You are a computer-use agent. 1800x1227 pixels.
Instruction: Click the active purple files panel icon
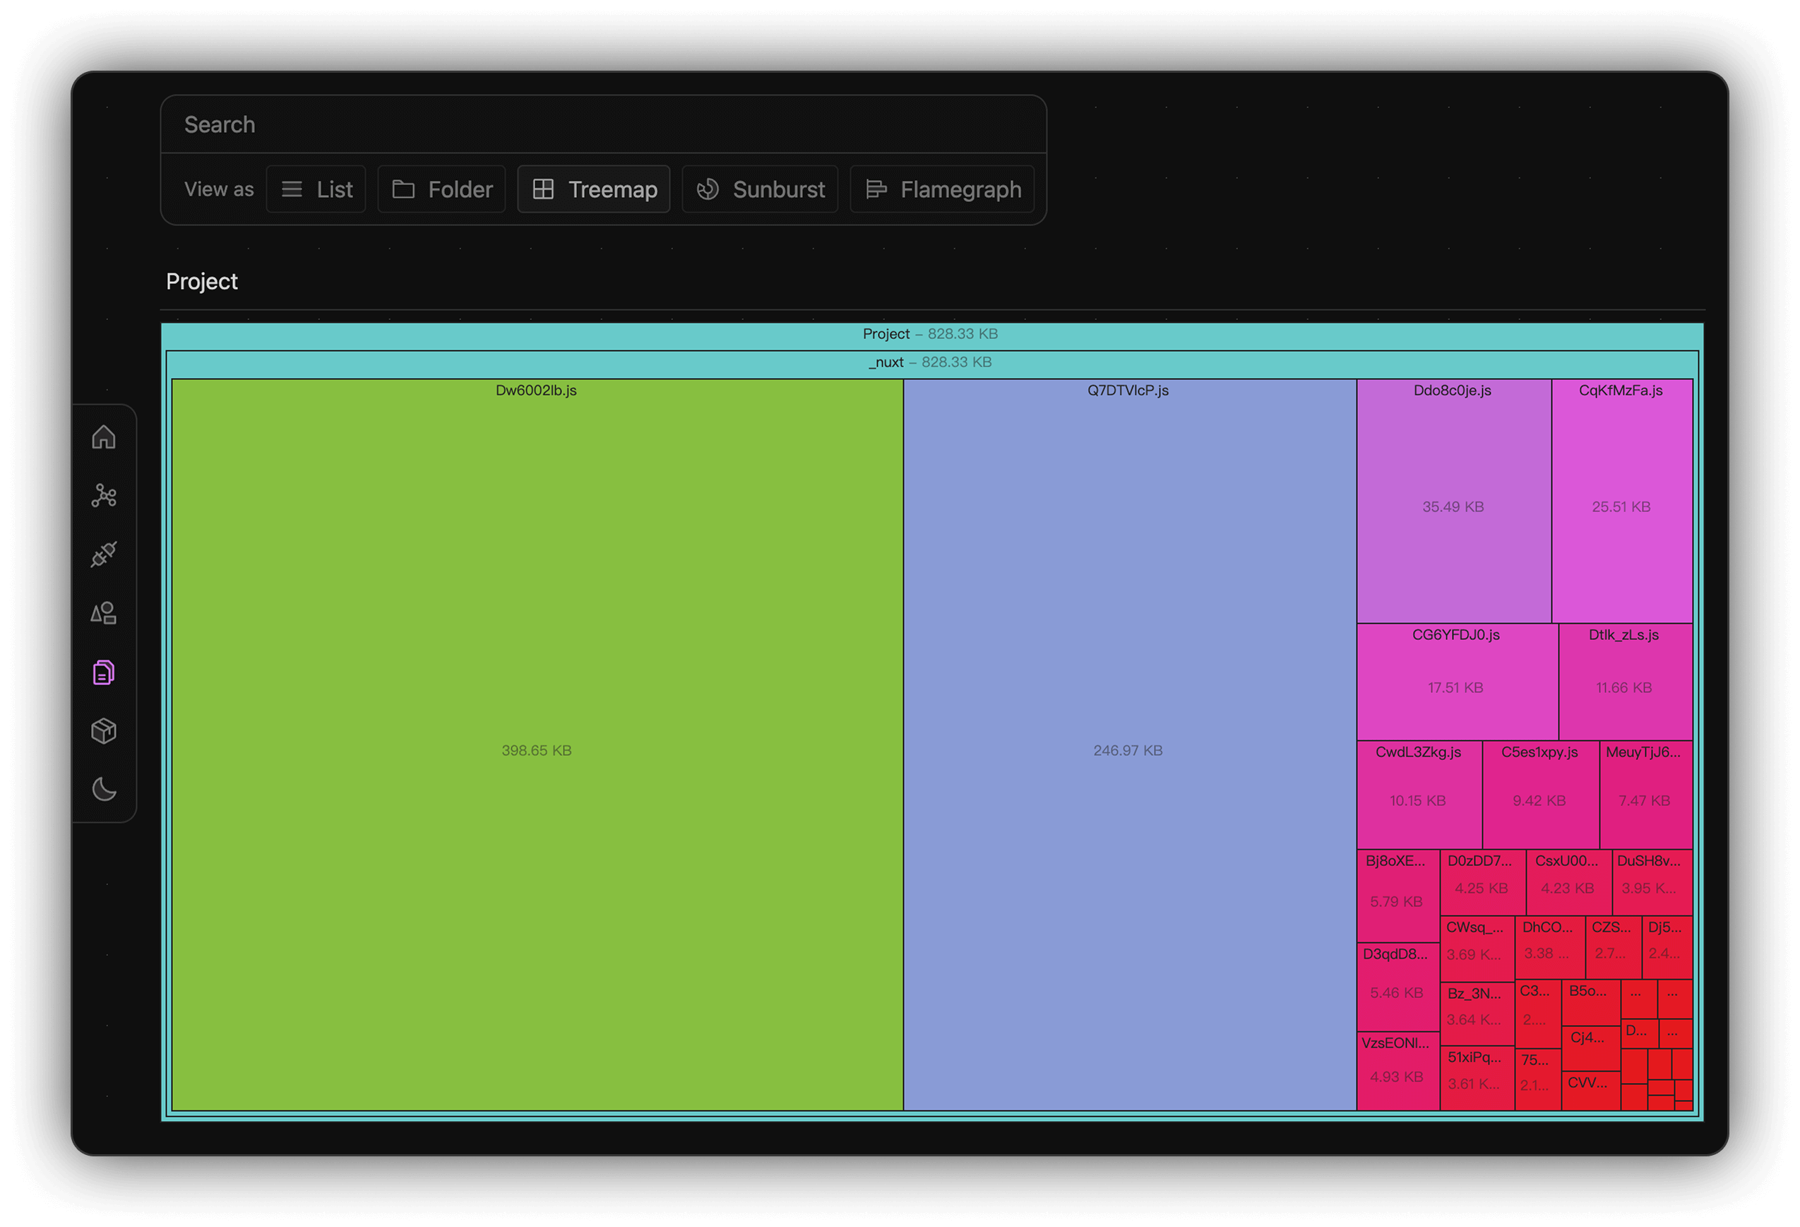pos(104,672)
